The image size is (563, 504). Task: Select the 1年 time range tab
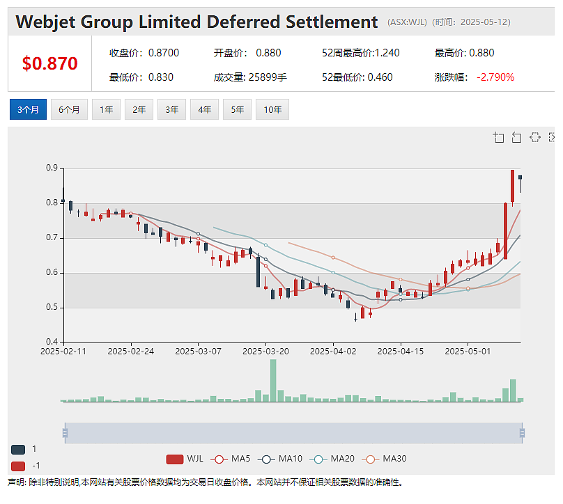[107, 109]
